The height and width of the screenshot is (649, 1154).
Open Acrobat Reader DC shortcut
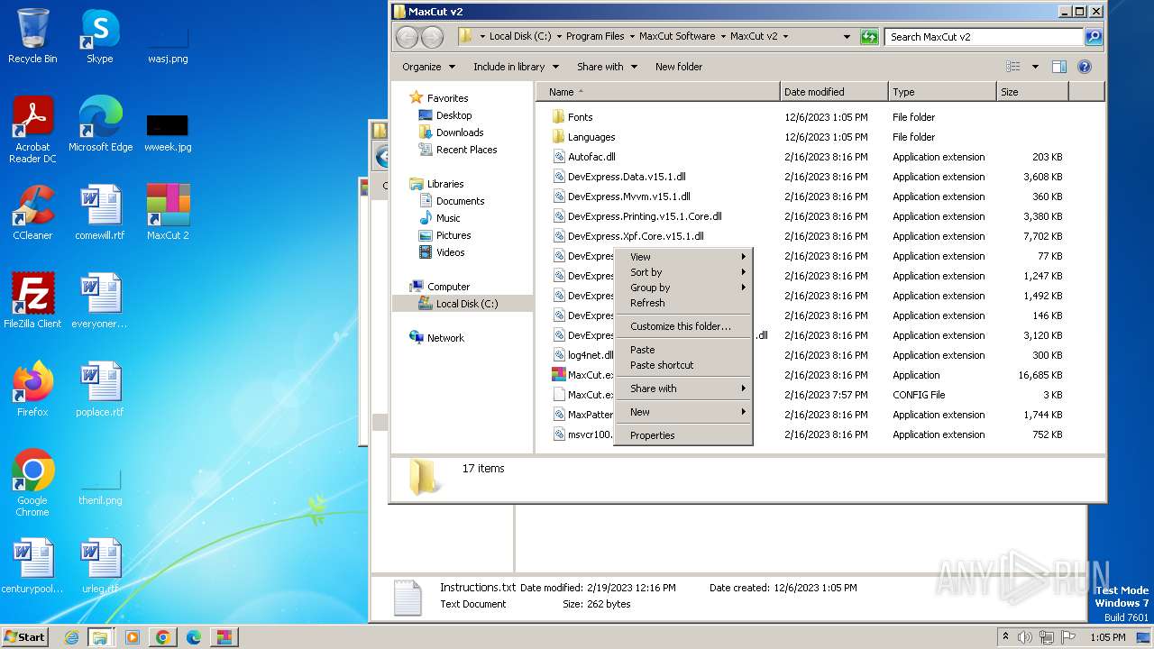pos(32,130)
